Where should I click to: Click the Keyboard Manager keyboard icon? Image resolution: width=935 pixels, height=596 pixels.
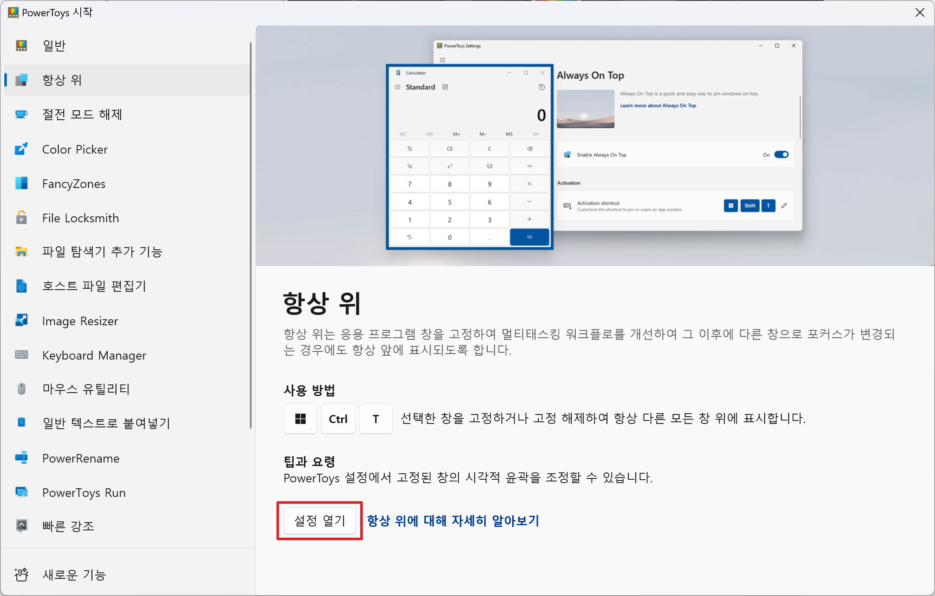pos(21,355)
